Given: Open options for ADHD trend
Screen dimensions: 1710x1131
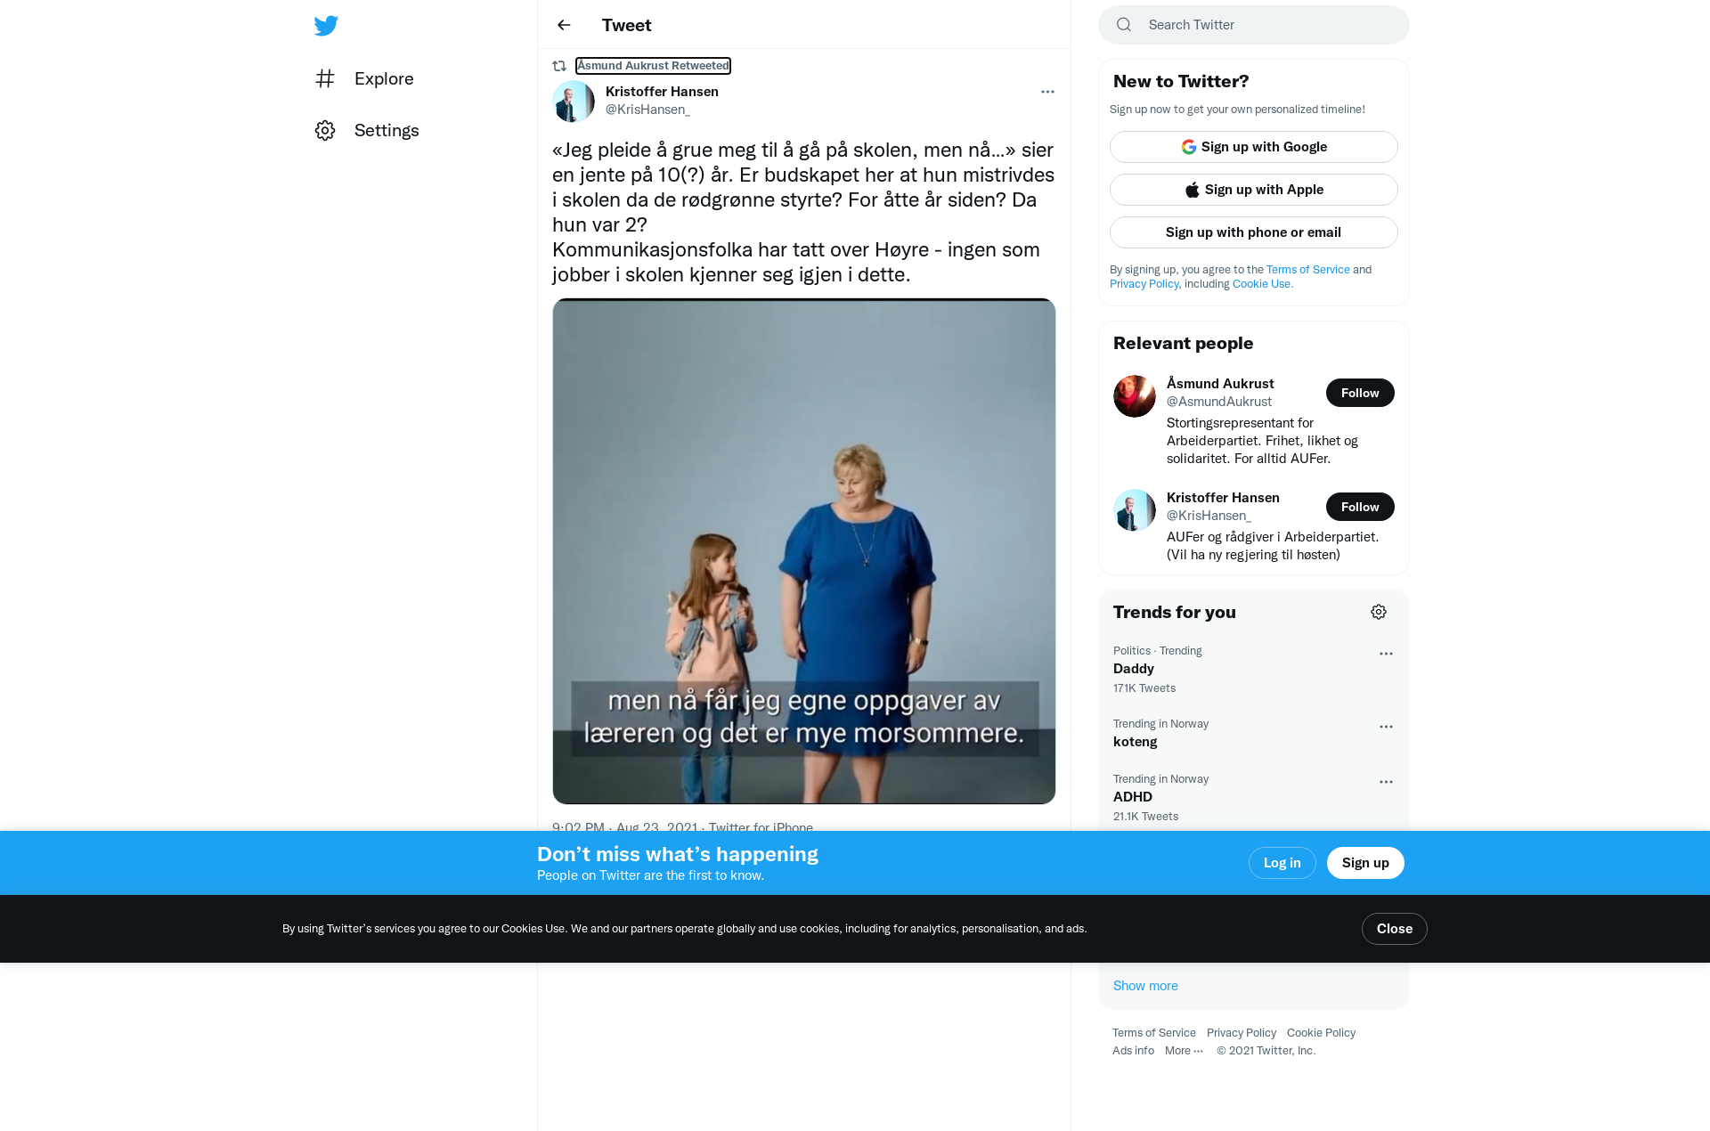Looking at the screenshot, I should (x=1386, y=782).
